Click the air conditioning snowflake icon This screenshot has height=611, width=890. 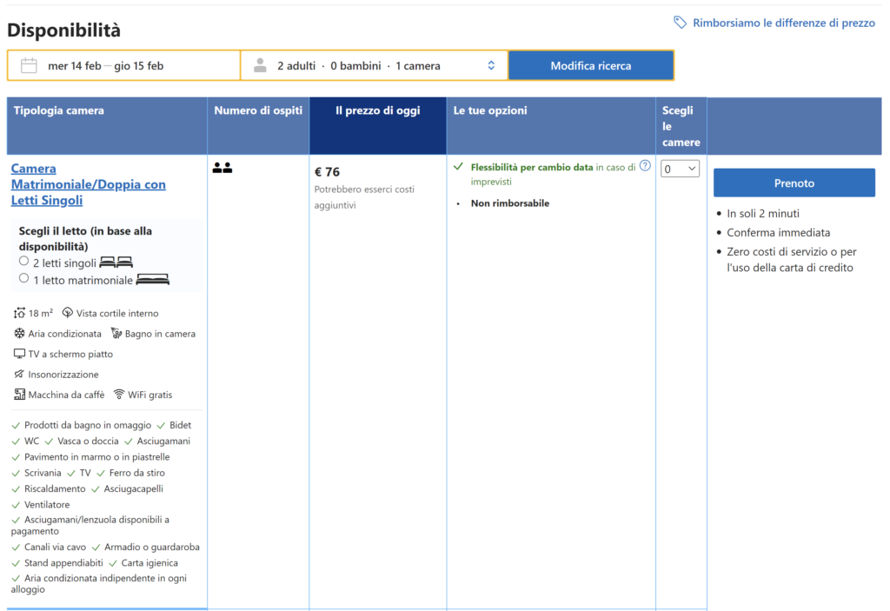click(19, 334)
